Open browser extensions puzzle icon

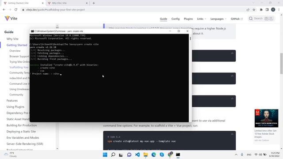click(x=261, y=10)
